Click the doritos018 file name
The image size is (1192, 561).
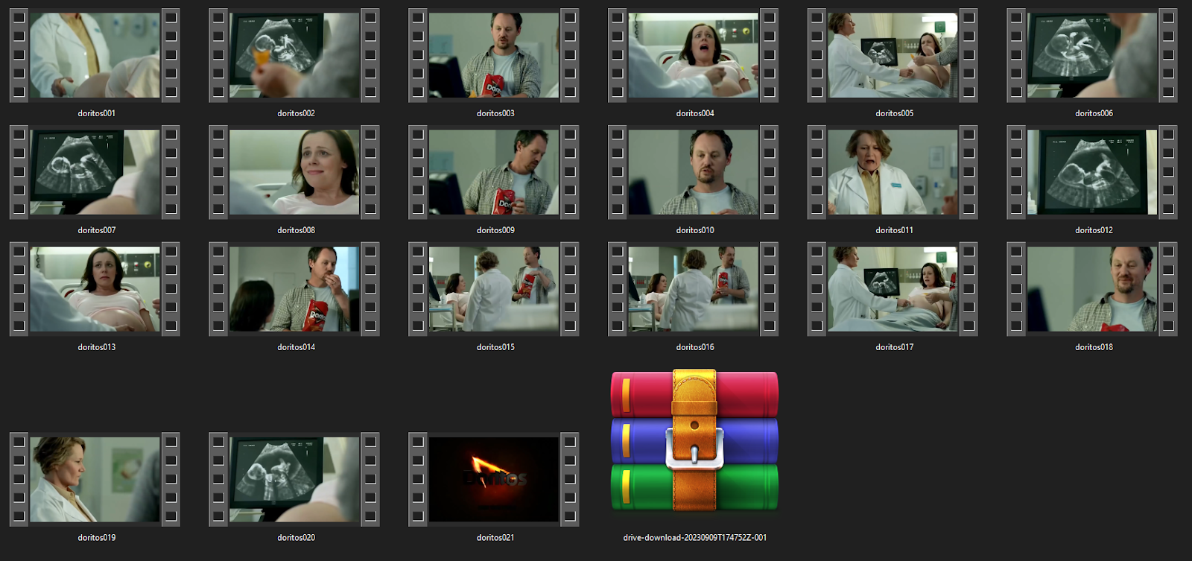click(x=1094, y=347)
